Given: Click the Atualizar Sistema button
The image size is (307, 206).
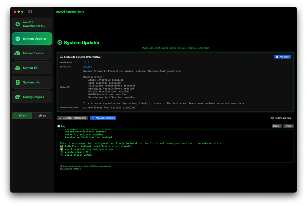Looking at the screenshot, I should coord(103,118).
